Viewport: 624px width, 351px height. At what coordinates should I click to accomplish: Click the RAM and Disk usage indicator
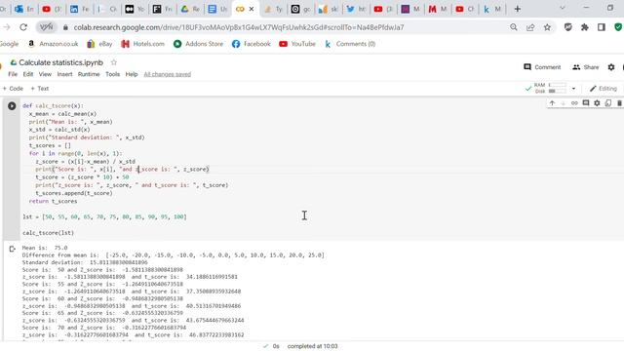(x=550, y=89)
